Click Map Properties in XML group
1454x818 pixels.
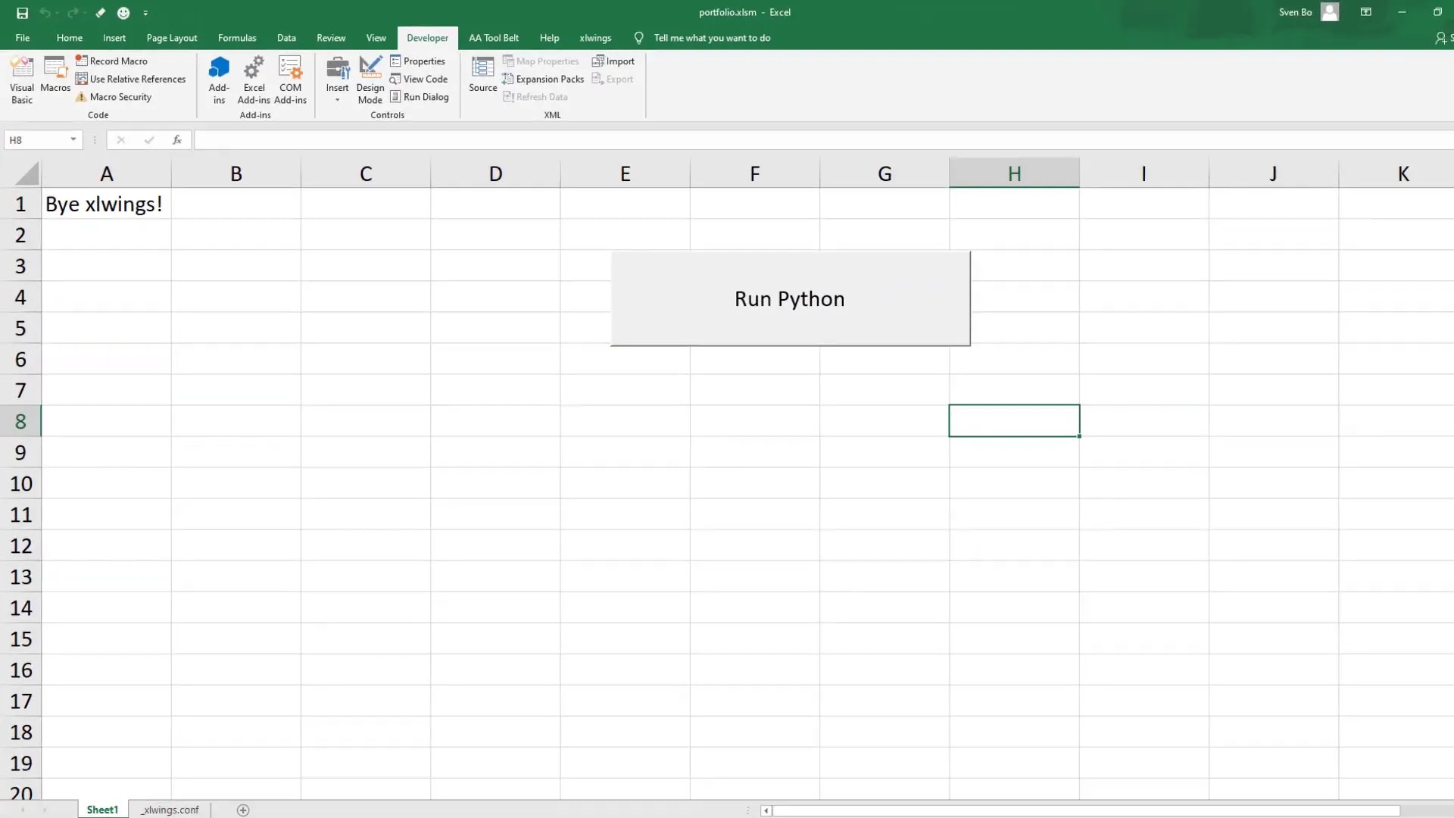coord(547,61)
